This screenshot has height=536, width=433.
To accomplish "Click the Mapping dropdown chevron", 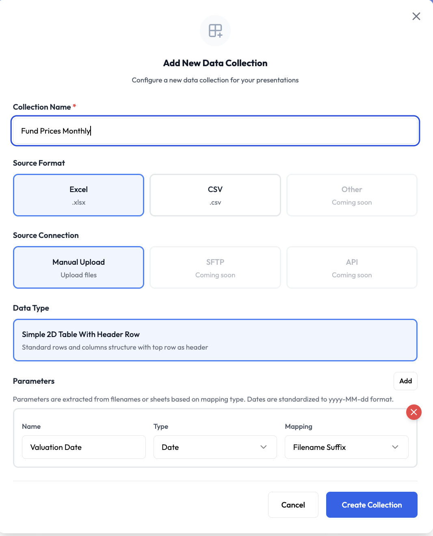I will tap(395, 447).
